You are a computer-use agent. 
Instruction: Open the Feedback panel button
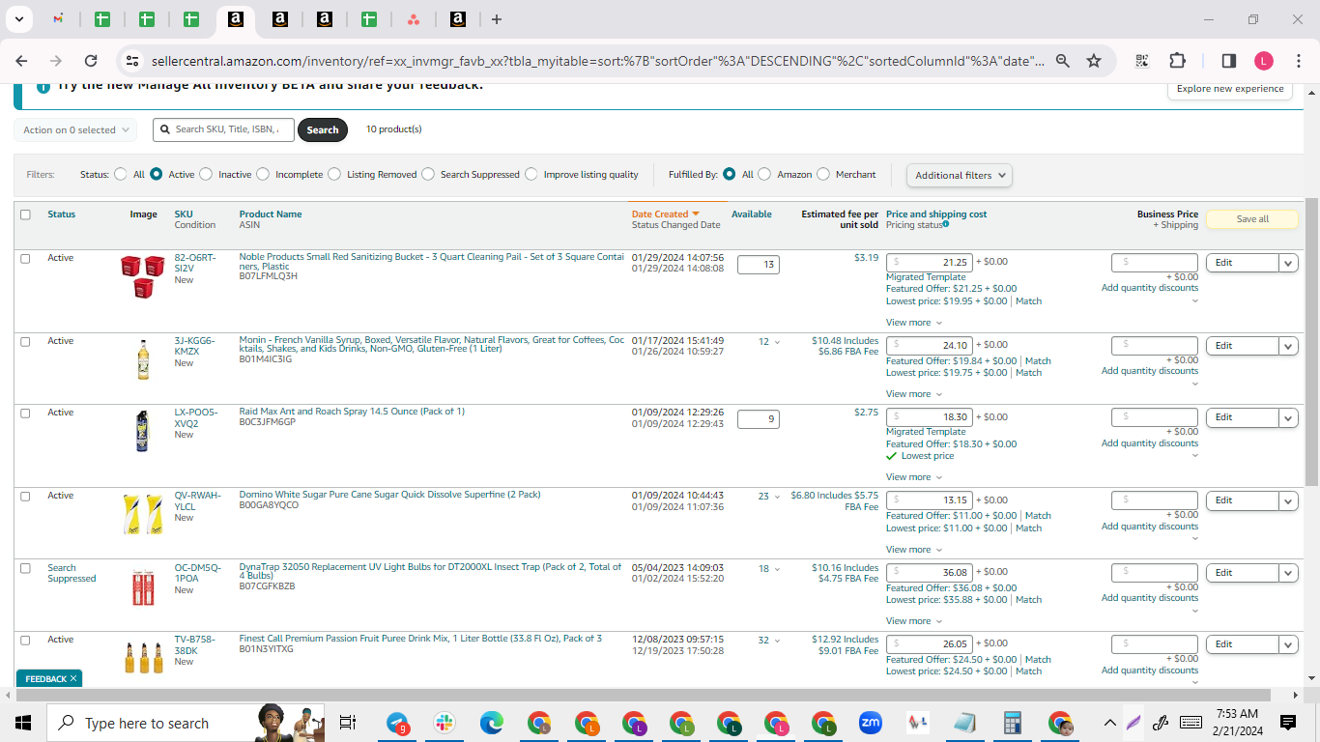[x=50, y=679]
